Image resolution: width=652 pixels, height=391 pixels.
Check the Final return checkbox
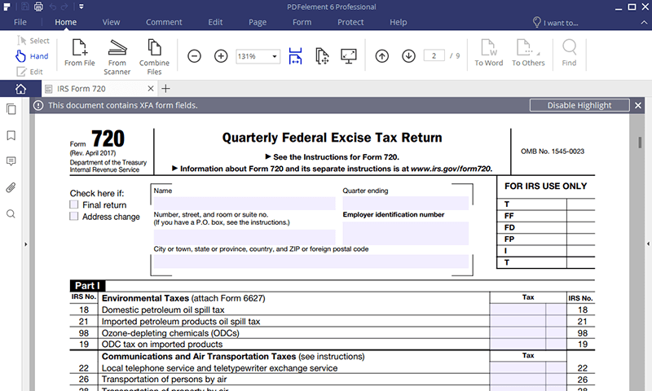tap(73, 204)
